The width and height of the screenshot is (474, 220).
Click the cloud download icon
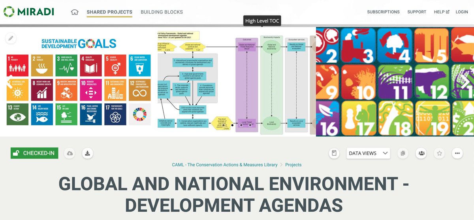70,153
